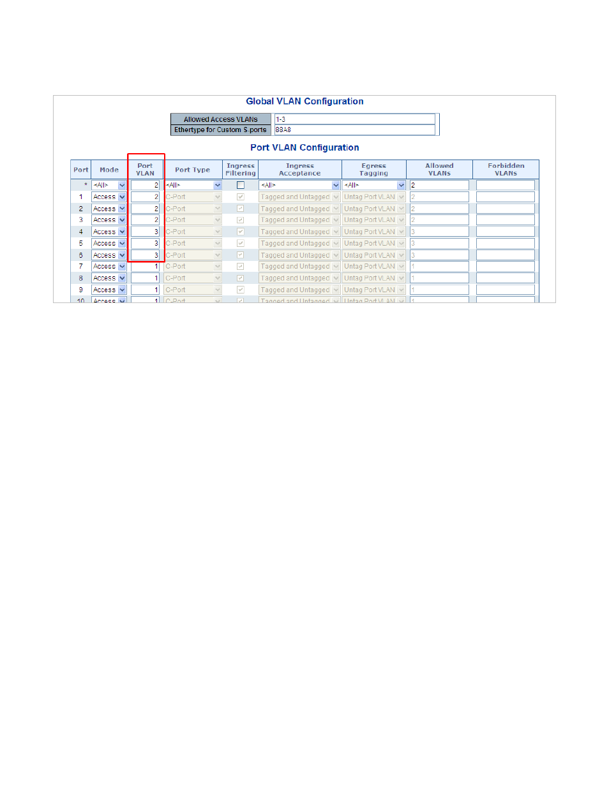
Task: Open the Mode dropdown for port 3
Action: tap(109, 219)
